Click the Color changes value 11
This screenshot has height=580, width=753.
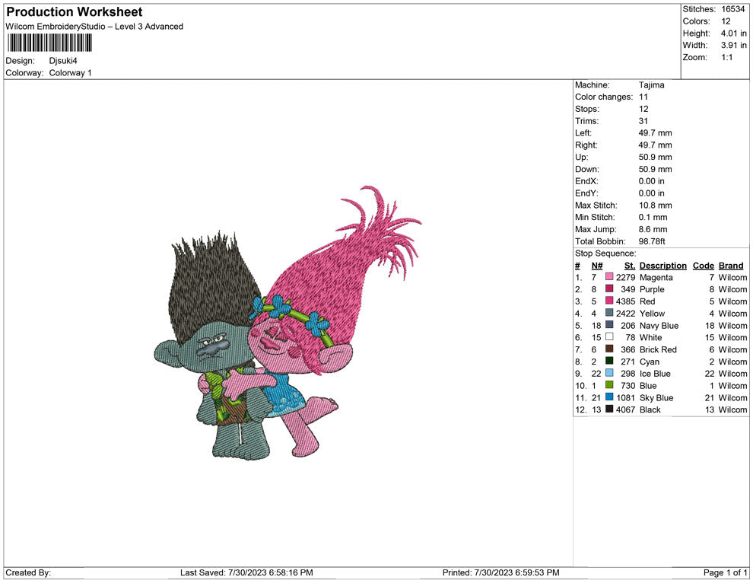(643, 97)
